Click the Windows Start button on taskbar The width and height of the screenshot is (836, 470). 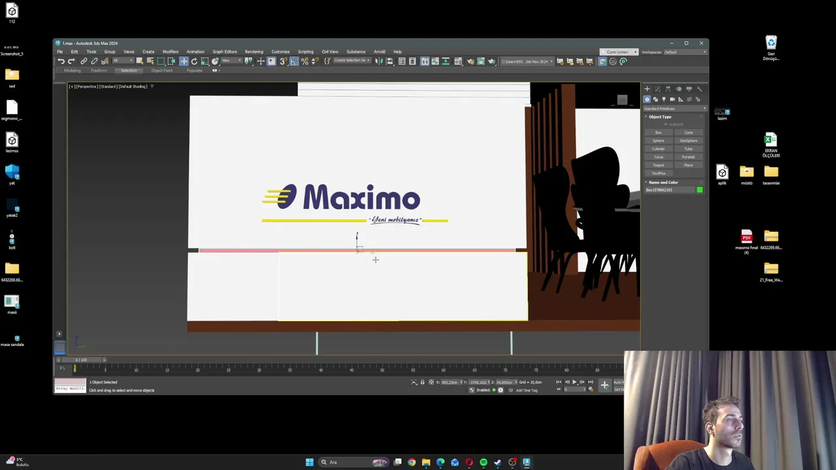tap(310, 462)
